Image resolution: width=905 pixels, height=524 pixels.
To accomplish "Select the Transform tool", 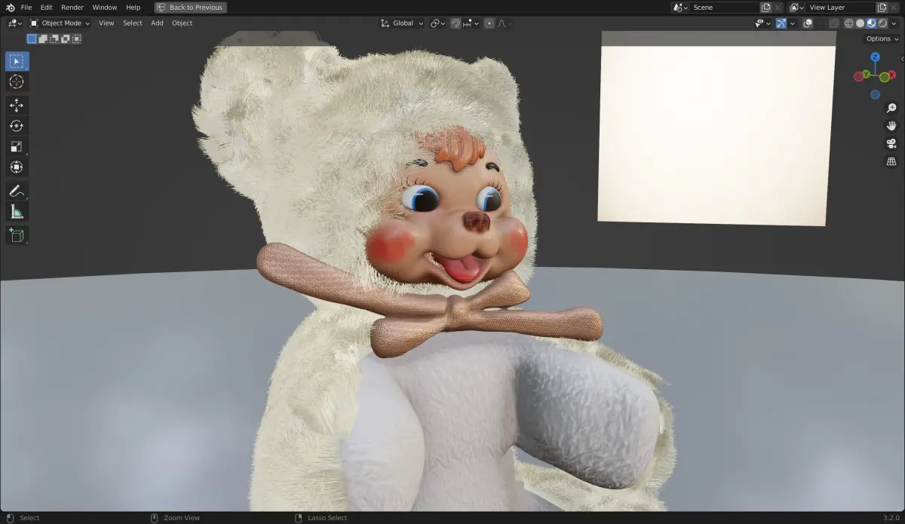I will (x=17, y=167).
